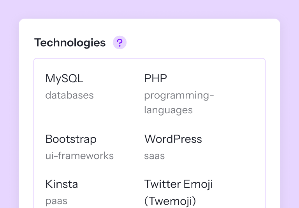The width and height of the screenshot is (299, 208).
Task: Open the WordPress technology entry
Action: click(x=173, y=139)
